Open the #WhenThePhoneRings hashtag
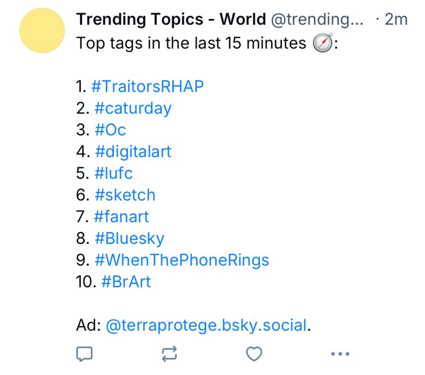Image resolution: width=425 pixels, height=375 pixels. 181,260
